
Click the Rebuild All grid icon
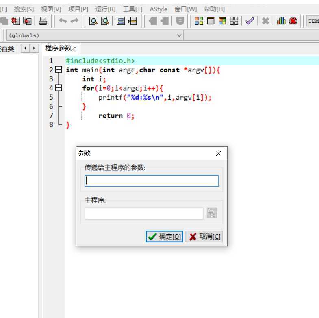tap(234, 21)
